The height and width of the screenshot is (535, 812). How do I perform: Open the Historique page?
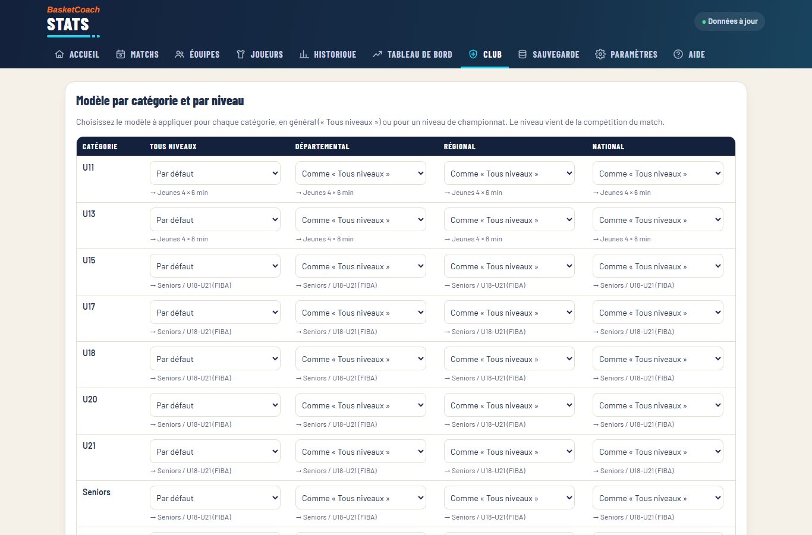coord(328,54)
